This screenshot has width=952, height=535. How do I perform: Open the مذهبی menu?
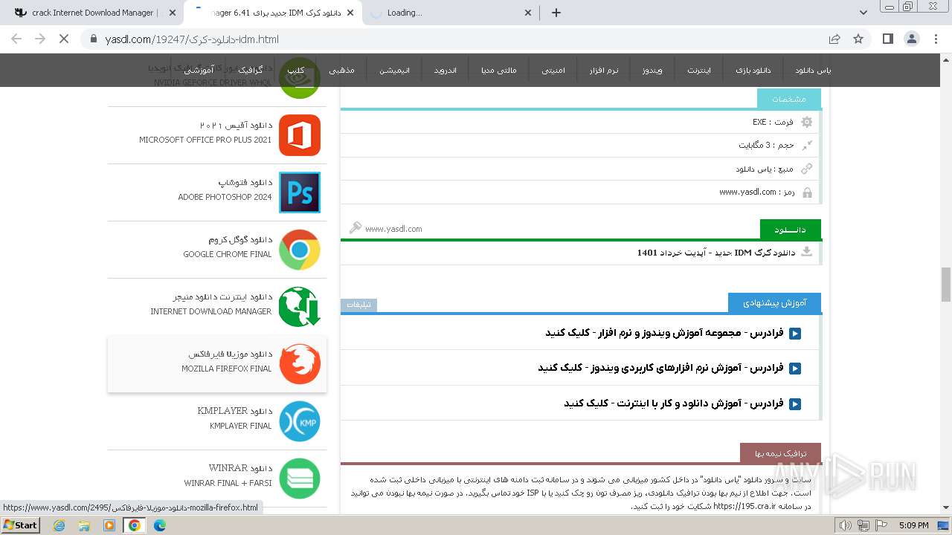(342, 71)
